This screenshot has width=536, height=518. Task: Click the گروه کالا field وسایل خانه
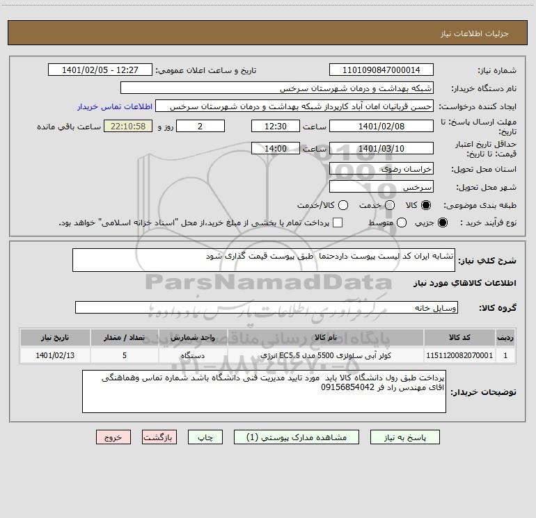tap(267, 307)
